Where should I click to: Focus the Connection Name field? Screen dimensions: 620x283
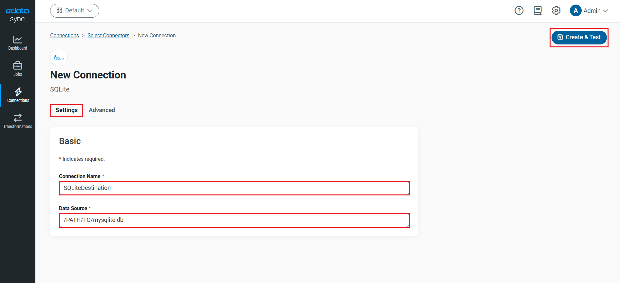(x=234, y=188)
